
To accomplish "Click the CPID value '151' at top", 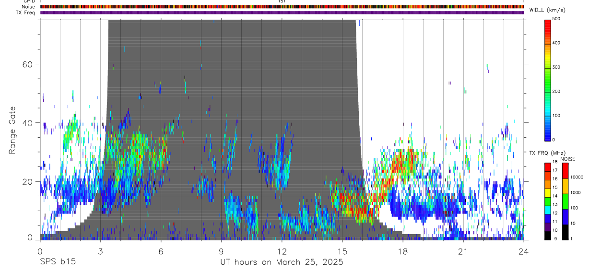I will [x=282, y=1].
